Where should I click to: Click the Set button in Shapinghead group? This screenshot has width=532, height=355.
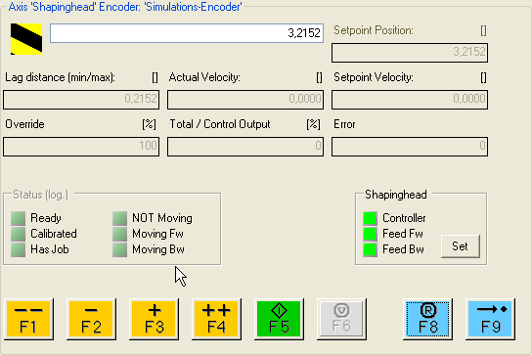(461, 246)
